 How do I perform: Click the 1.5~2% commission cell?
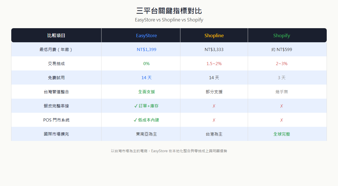(214, 64)
